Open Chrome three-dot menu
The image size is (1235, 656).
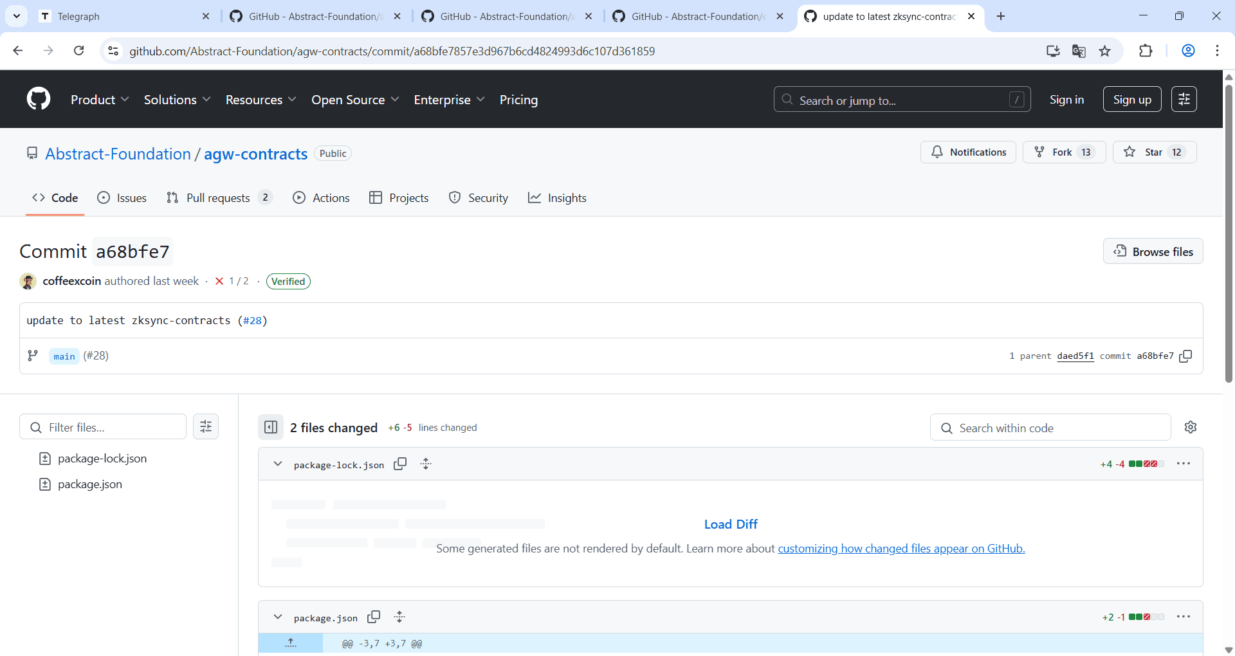[1217, 51]
